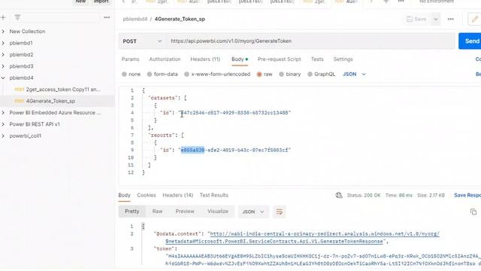Select response Body tab
The width and height of the screenshot is (481, 271).
(124, 195)
